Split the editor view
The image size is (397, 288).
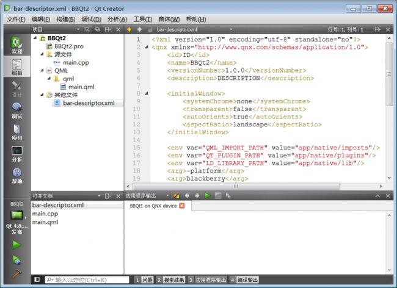point(377,29)
